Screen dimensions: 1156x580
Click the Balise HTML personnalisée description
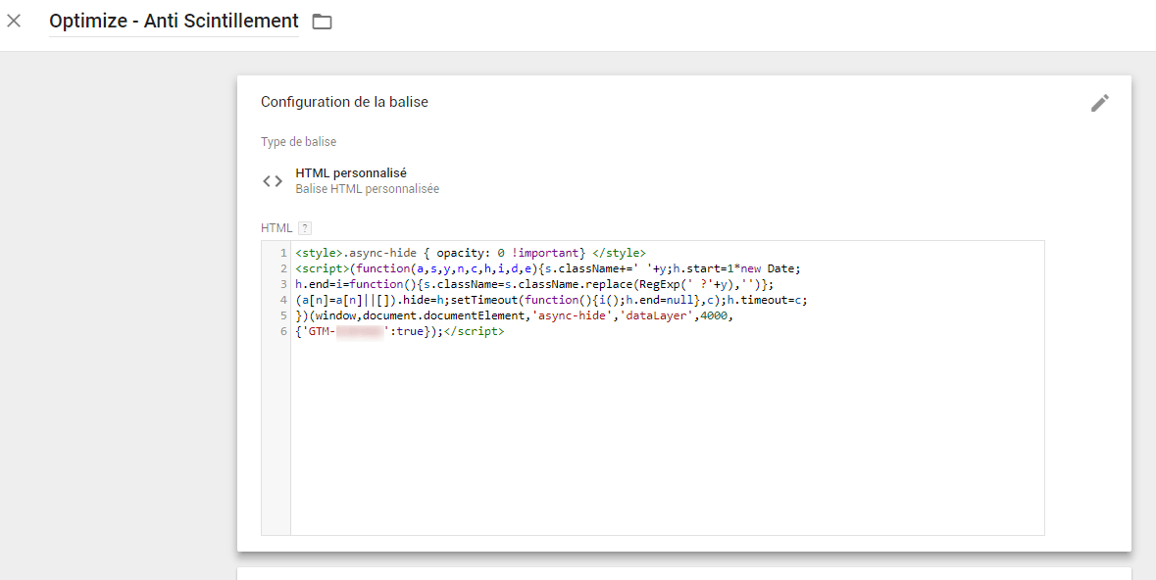(x=367, y=189)
